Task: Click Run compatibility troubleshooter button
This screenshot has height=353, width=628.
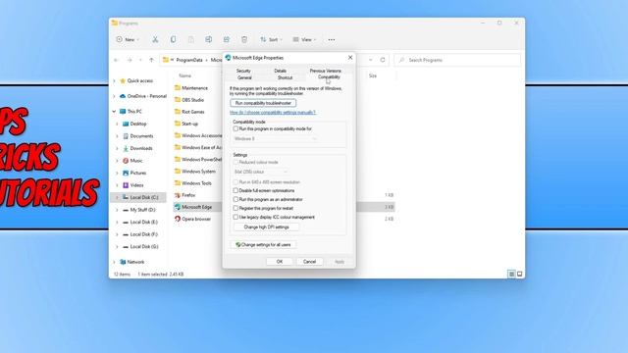Action: 263,103
